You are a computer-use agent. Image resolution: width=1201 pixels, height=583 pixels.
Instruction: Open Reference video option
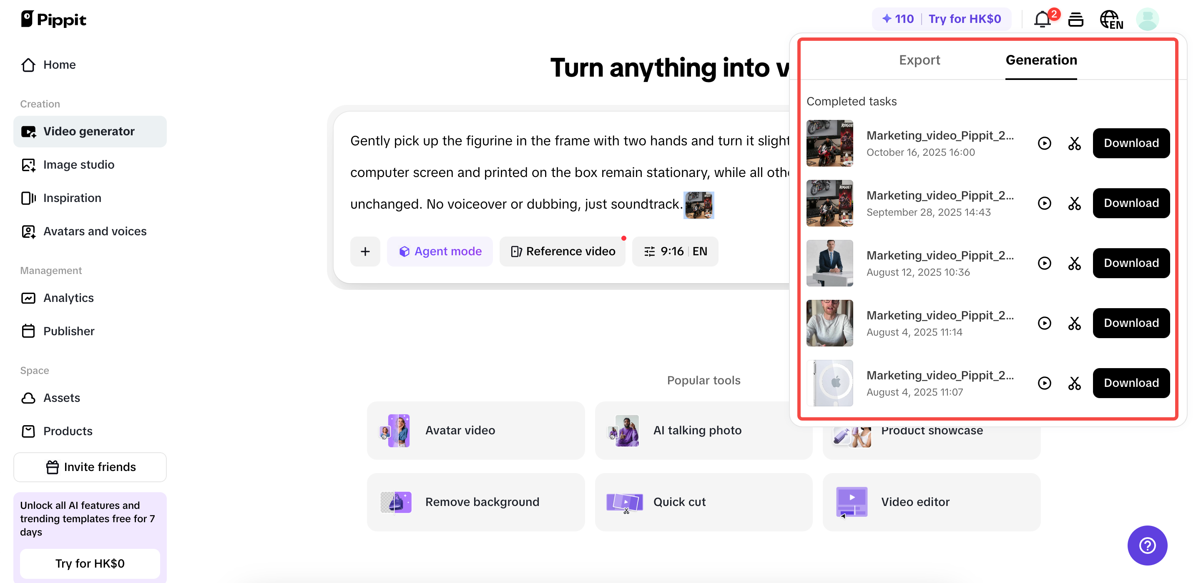coord(562,252)
